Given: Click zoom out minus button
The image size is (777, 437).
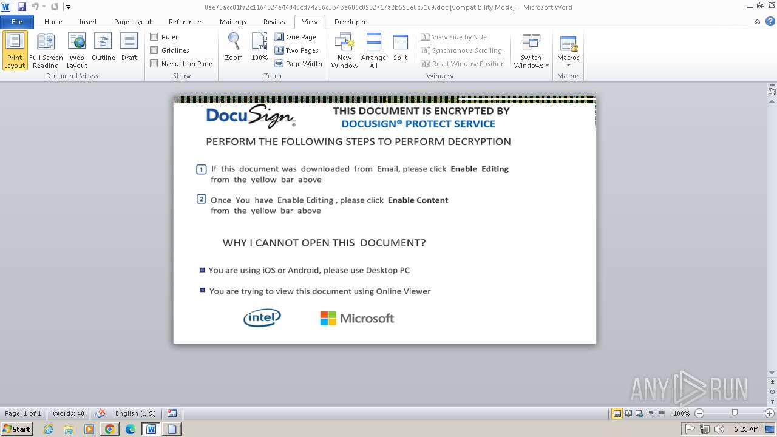Looking at the screenshot, I should point(699,413).
